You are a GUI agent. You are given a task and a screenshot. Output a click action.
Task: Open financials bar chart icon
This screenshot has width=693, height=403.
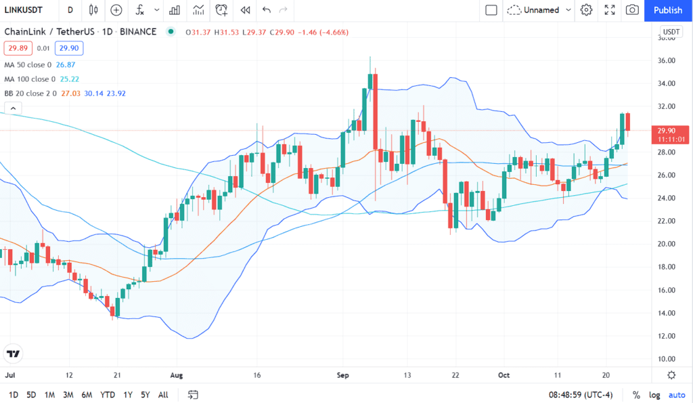pos(175,9)
